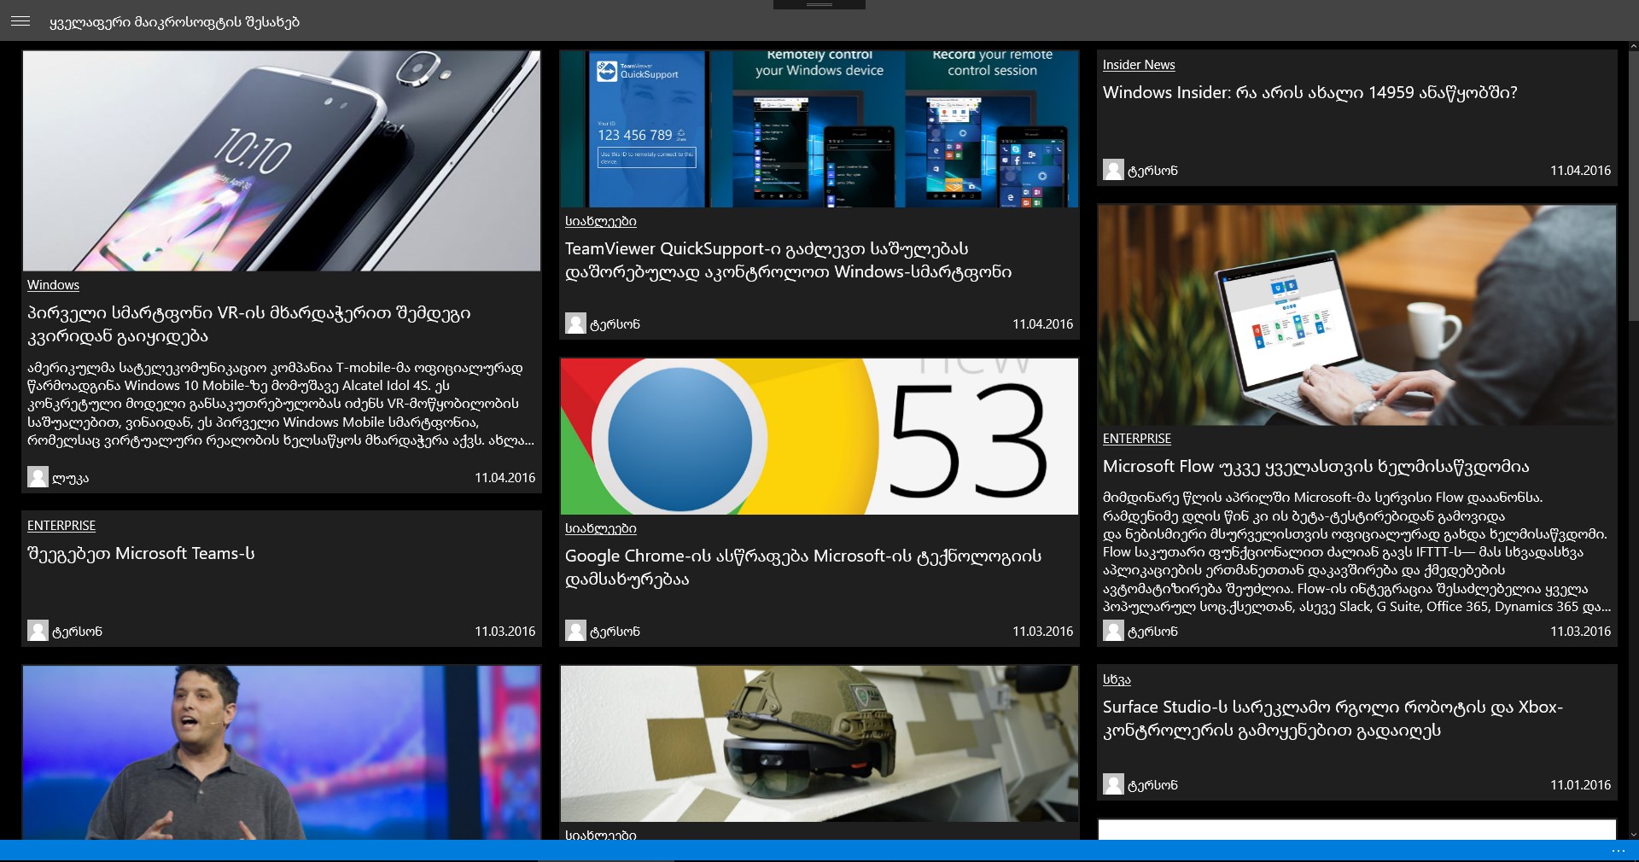Open ENTERPRISE category above the Microsoft Flow headline
The image size is (1639, 862).
[1137, 439]
